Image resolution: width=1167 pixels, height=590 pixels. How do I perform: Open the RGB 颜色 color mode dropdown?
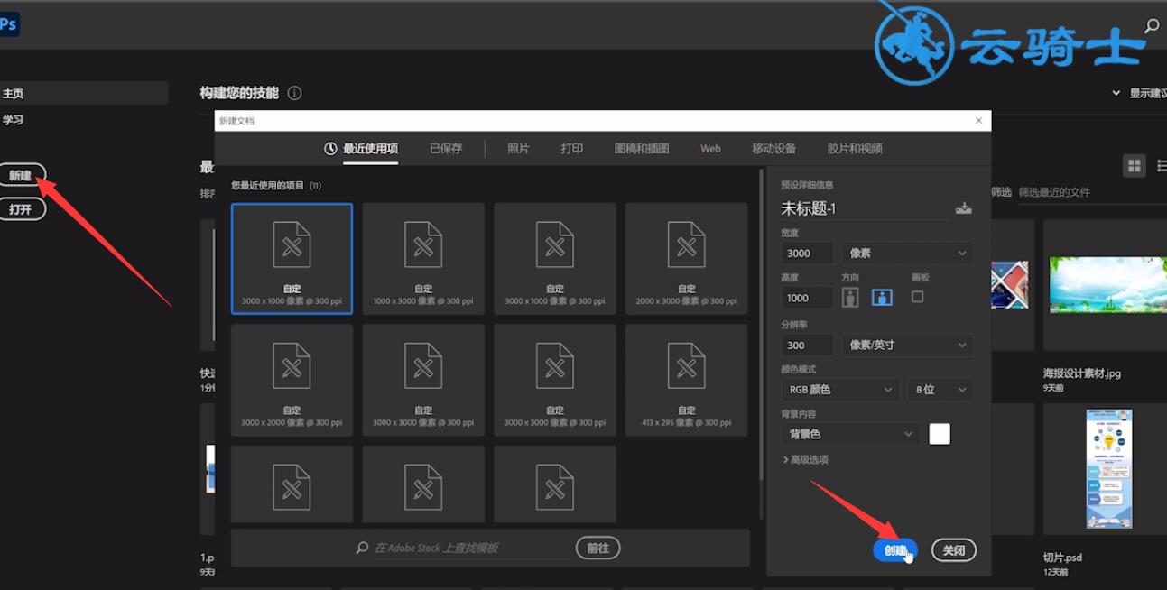(x=840, y=390)
